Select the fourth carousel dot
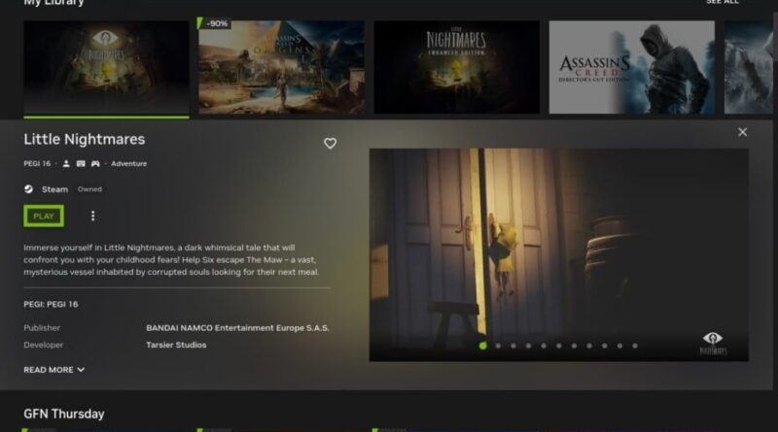Screen dimensions: 778x432 click(x=528, y=346)
